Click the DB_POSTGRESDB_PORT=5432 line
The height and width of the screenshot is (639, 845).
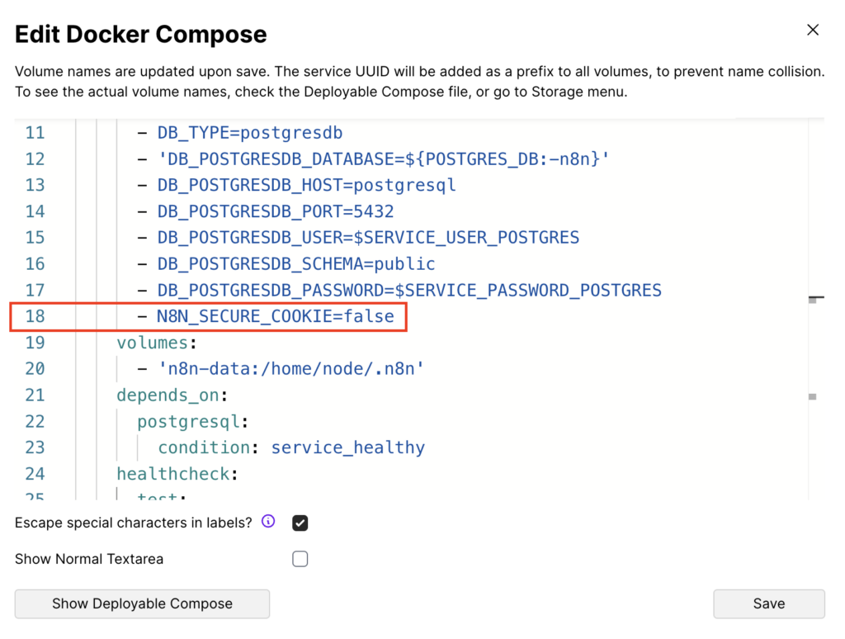276,211
